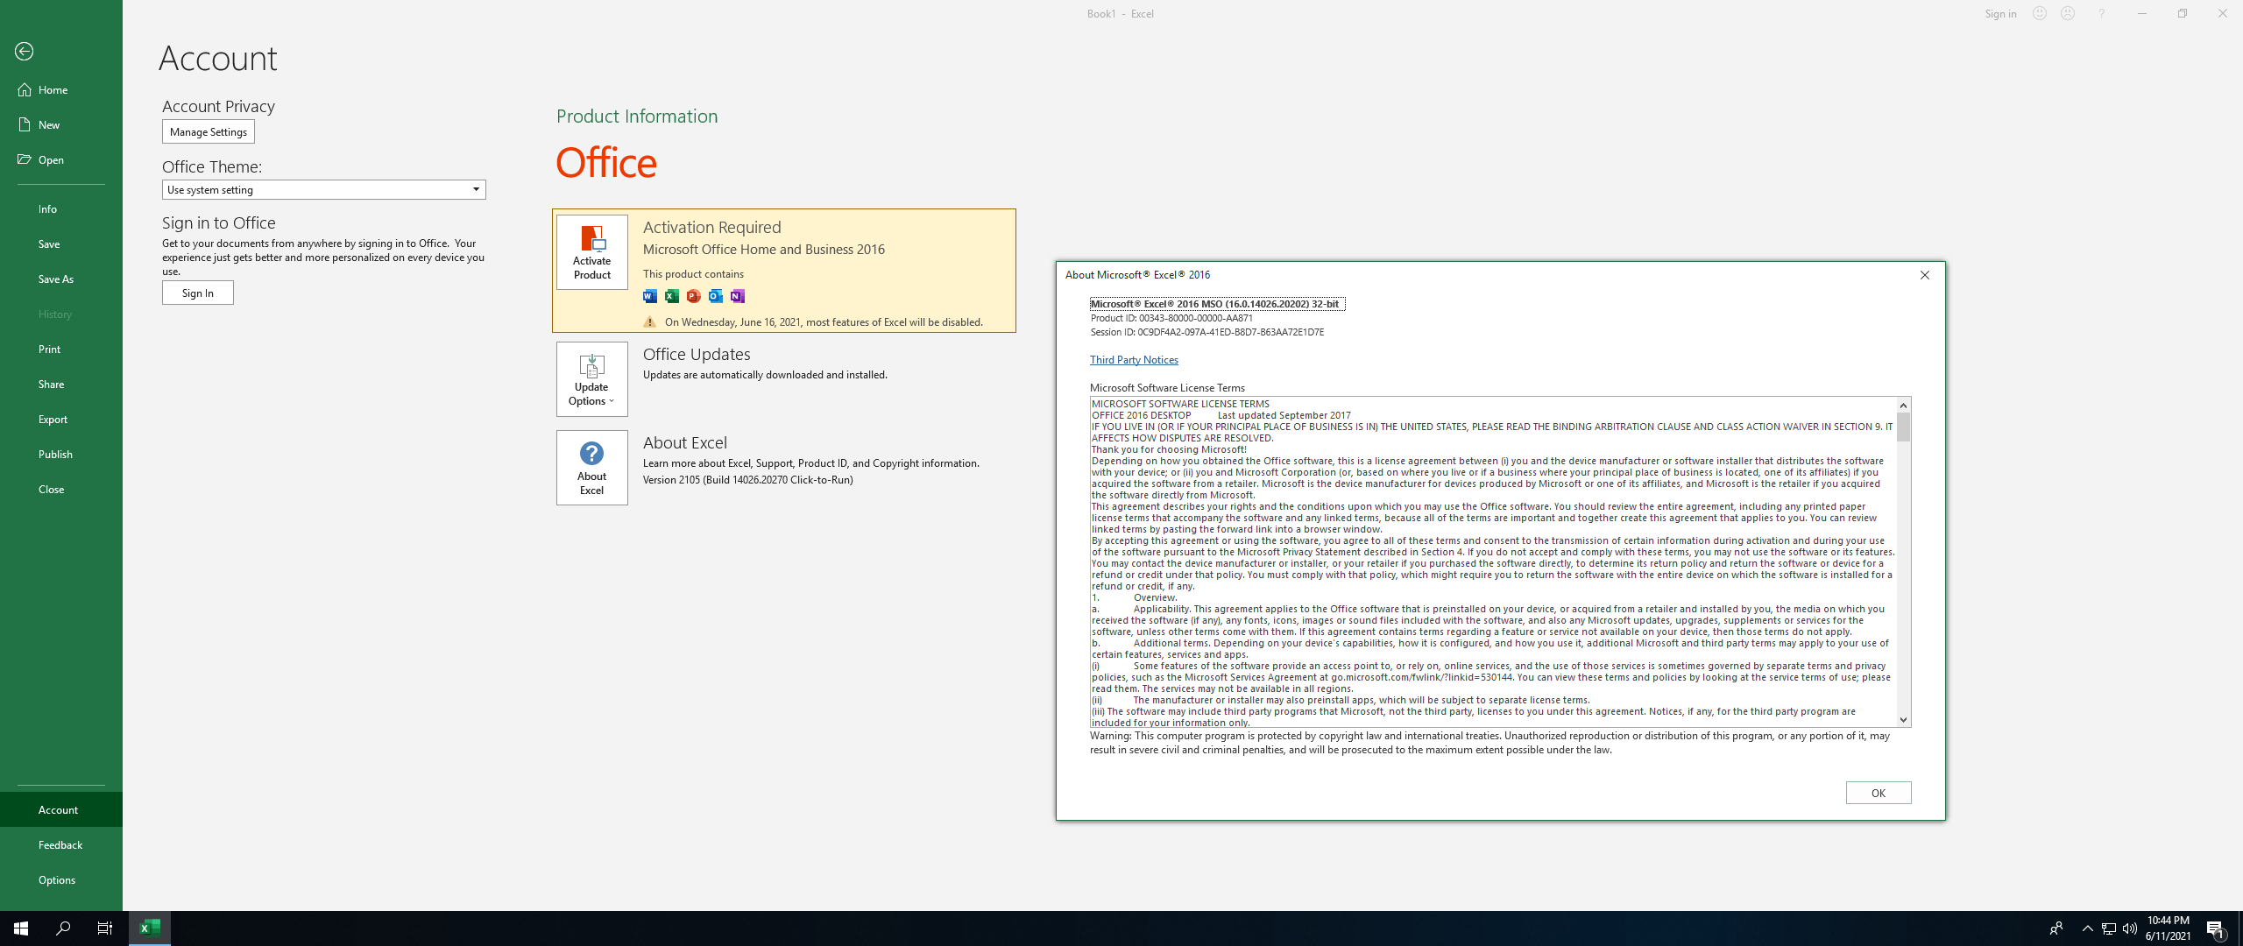Click the Excel icon in product contents

tap(672, 296)
